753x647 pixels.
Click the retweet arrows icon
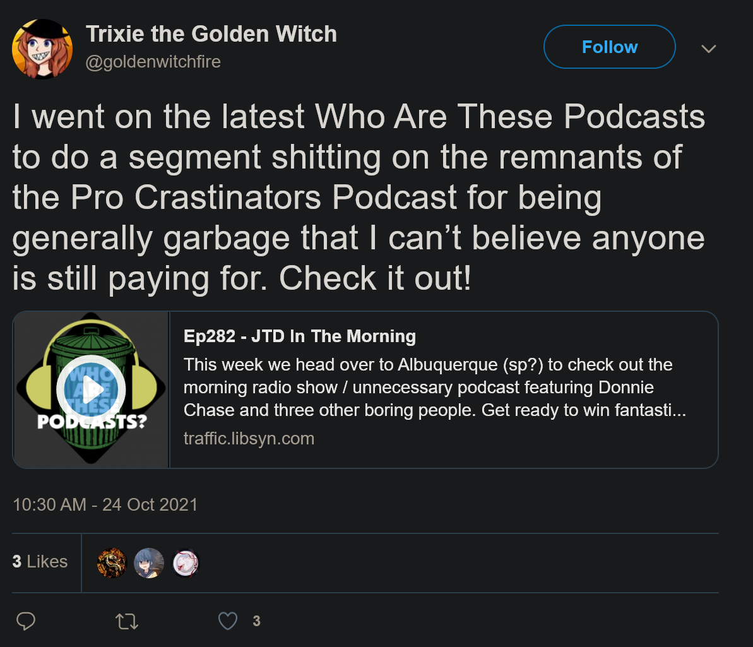127,622
